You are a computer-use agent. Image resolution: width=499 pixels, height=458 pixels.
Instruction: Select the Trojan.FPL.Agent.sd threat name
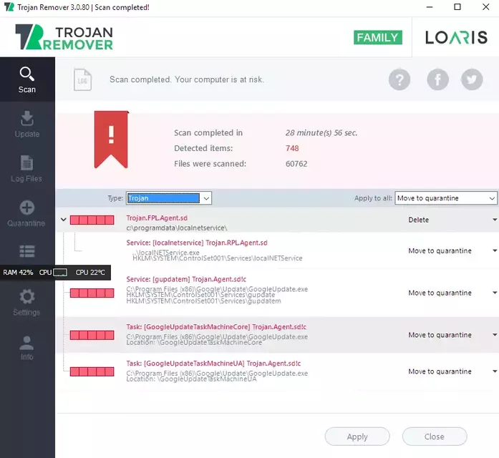[x=157, y=218]
